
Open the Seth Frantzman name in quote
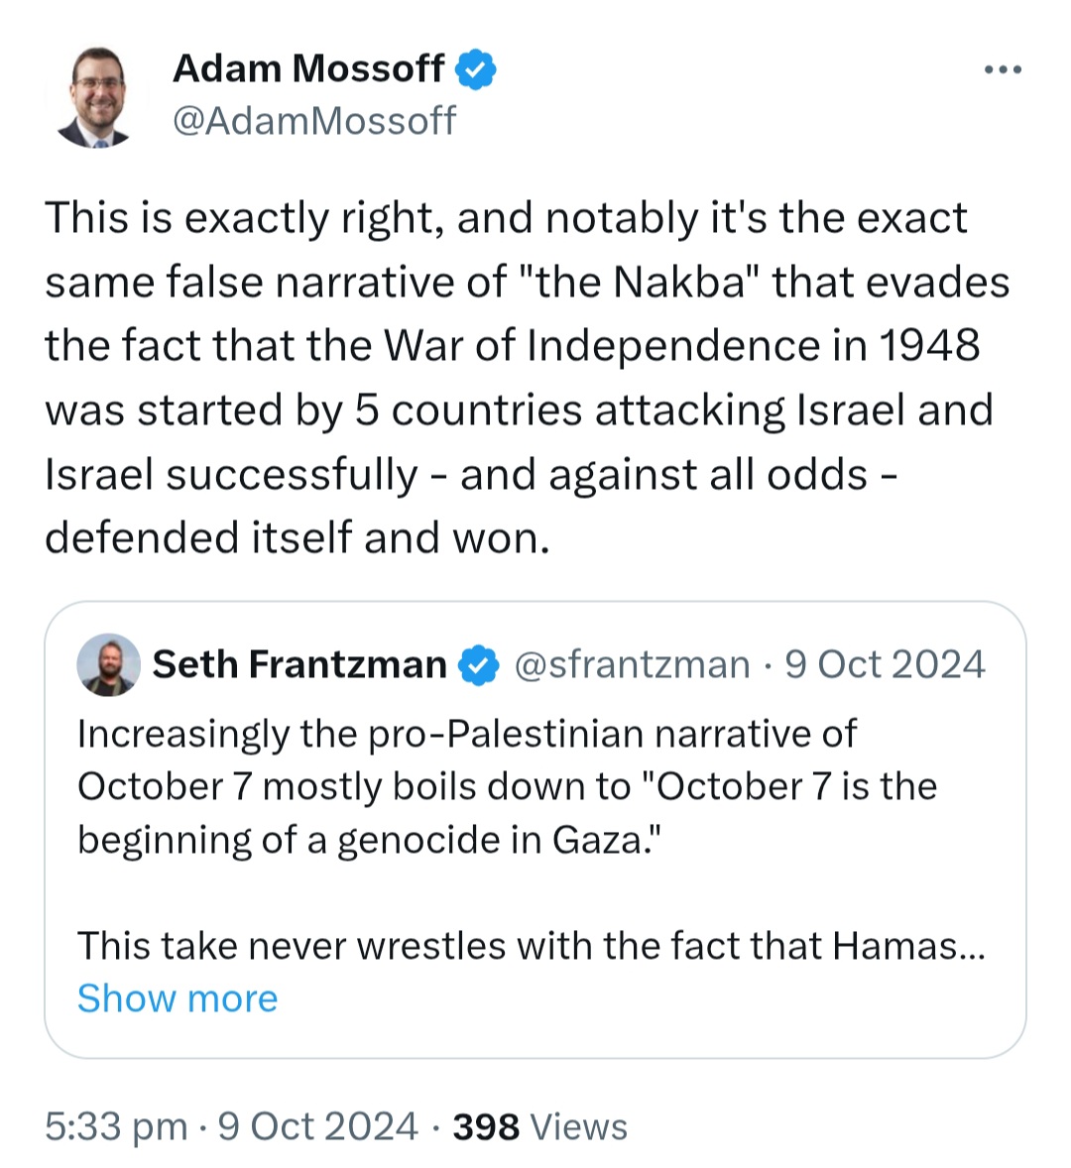click(299, 664)
